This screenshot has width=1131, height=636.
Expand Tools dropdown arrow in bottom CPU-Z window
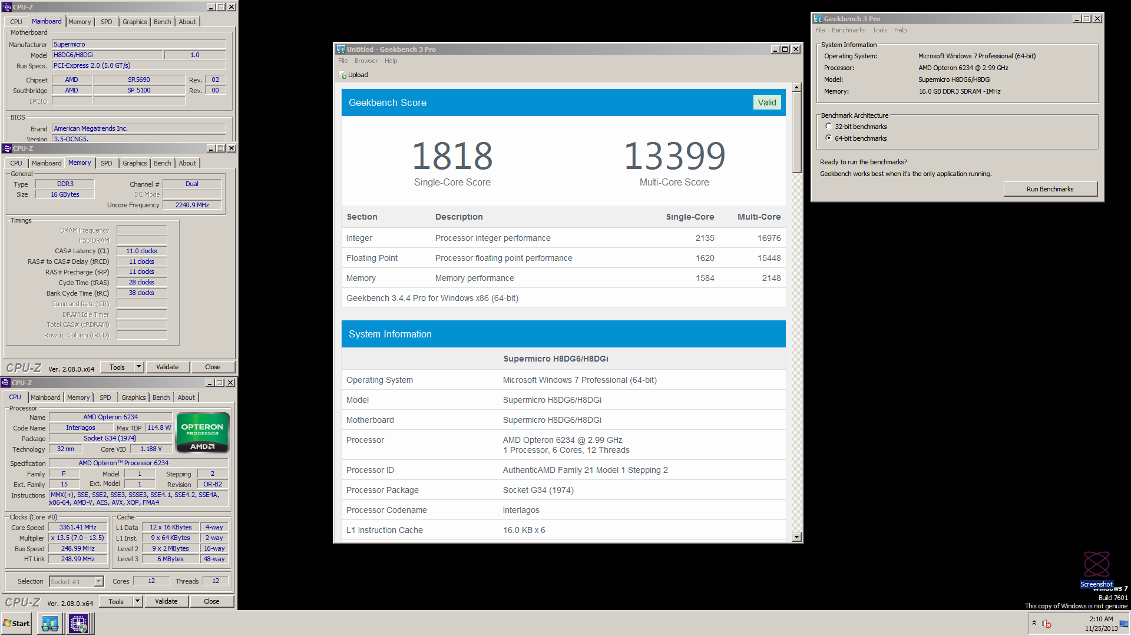pos(137,601)
